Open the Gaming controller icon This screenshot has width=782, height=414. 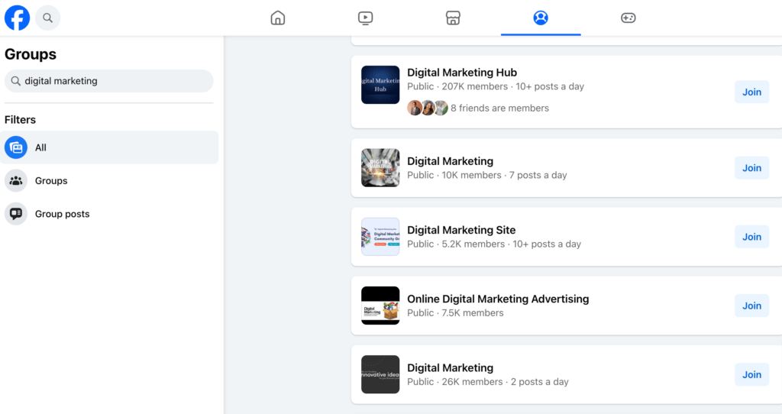628,18
